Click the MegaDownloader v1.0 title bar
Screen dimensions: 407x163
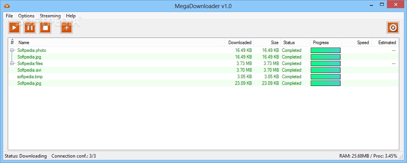203,5
